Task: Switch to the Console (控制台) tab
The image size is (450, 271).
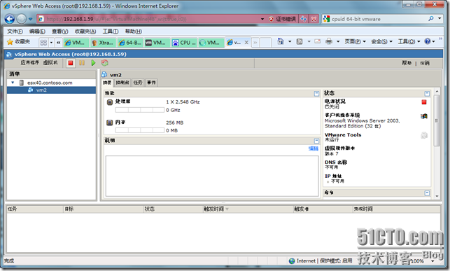Action: 122,83
